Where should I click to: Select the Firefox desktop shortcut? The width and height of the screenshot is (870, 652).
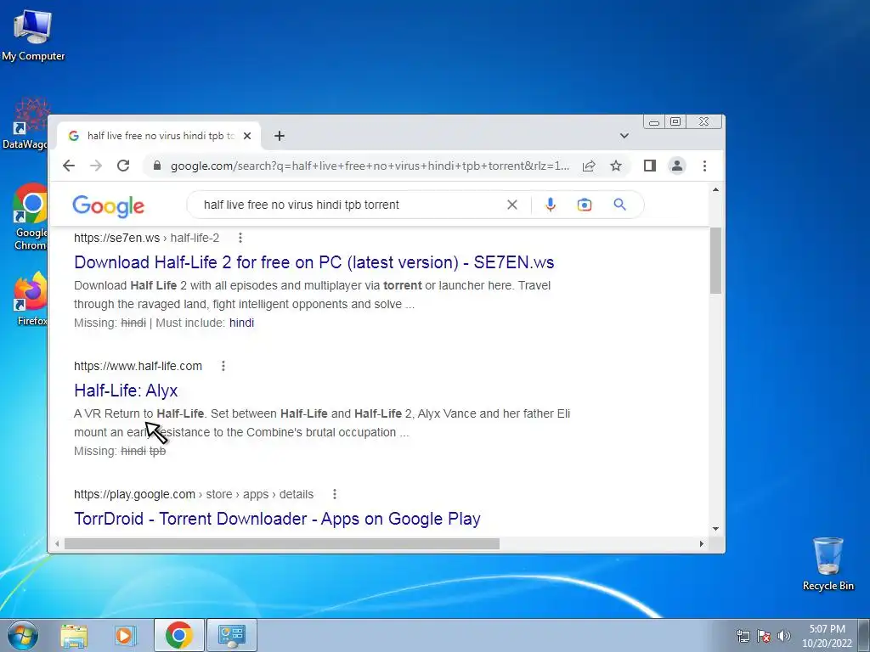tap(31, 299)
